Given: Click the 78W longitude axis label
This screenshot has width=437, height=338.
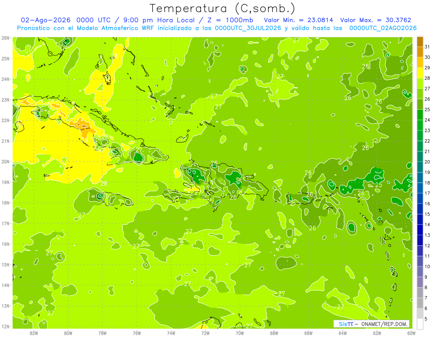Looking at the screenshot, I should (x=102, y=333).
